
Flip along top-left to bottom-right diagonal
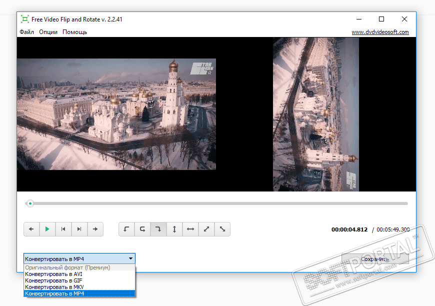222,229
